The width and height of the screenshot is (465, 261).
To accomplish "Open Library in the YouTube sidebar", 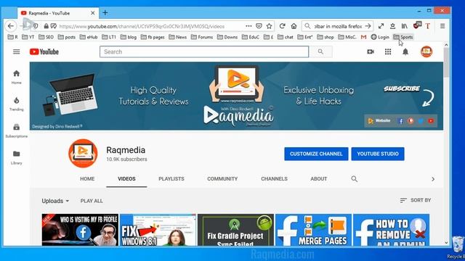I will (16, 157).
